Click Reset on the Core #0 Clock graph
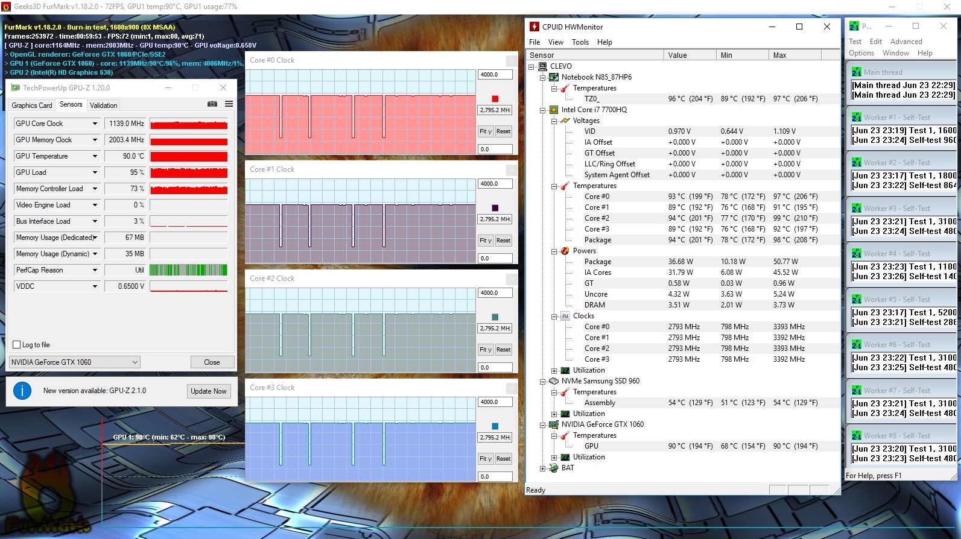 pos(504,131)
